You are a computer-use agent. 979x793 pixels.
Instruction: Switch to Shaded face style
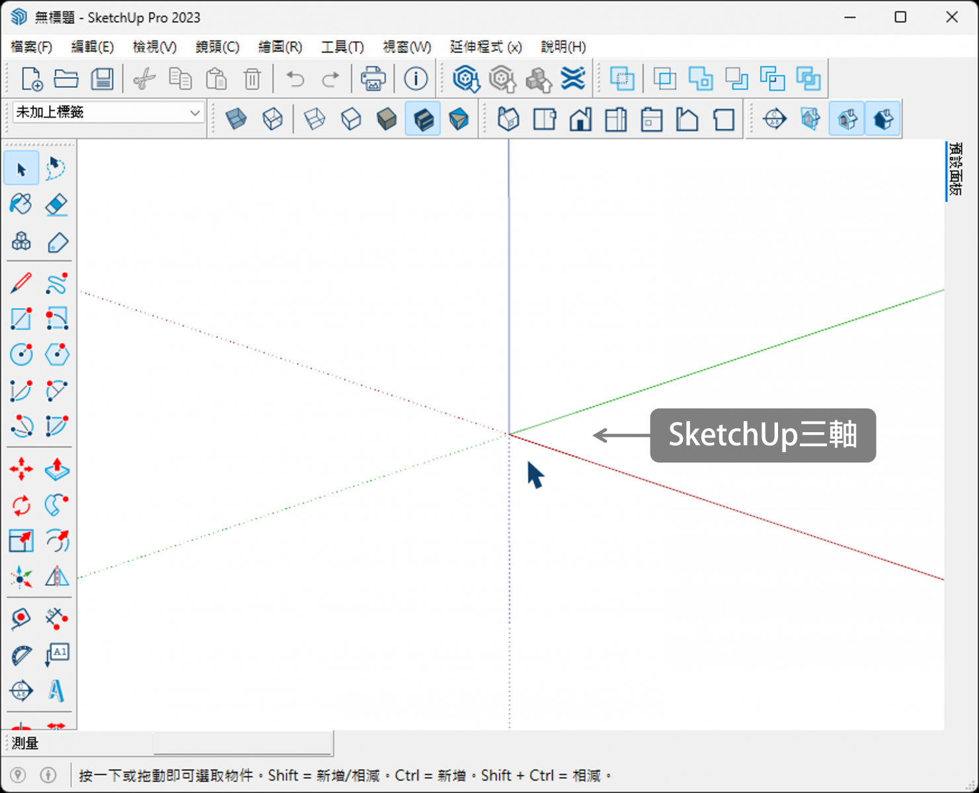coord(387,120)
